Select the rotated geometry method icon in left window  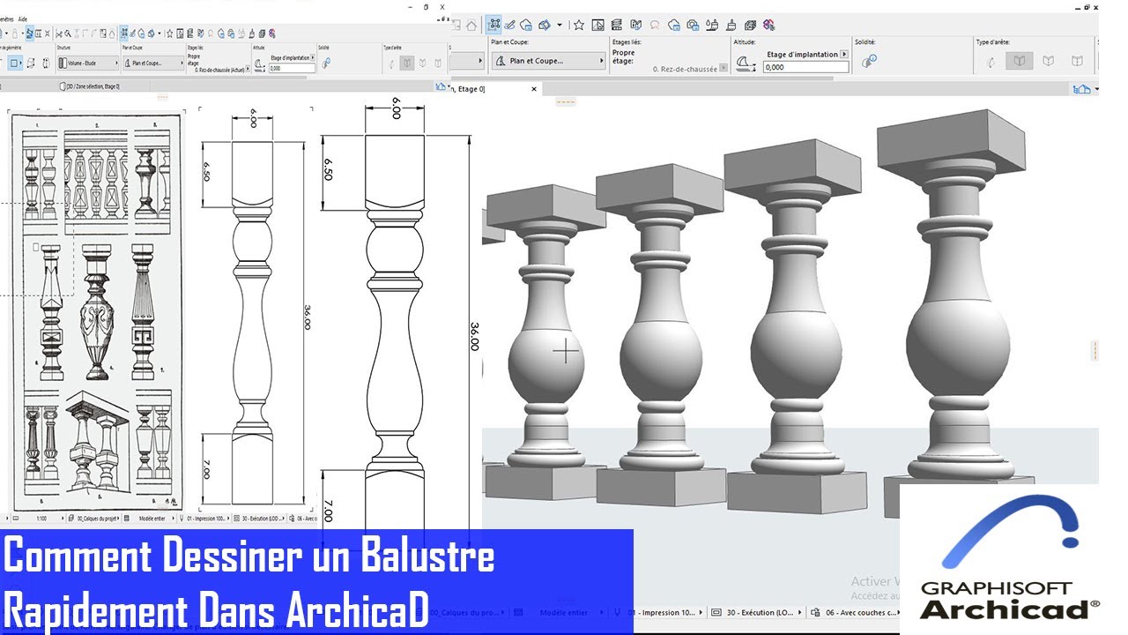(x=30, y=63)
